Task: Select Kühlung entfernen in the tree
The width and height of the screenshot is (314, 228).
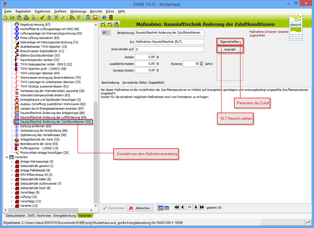Action: click(35, 126)
